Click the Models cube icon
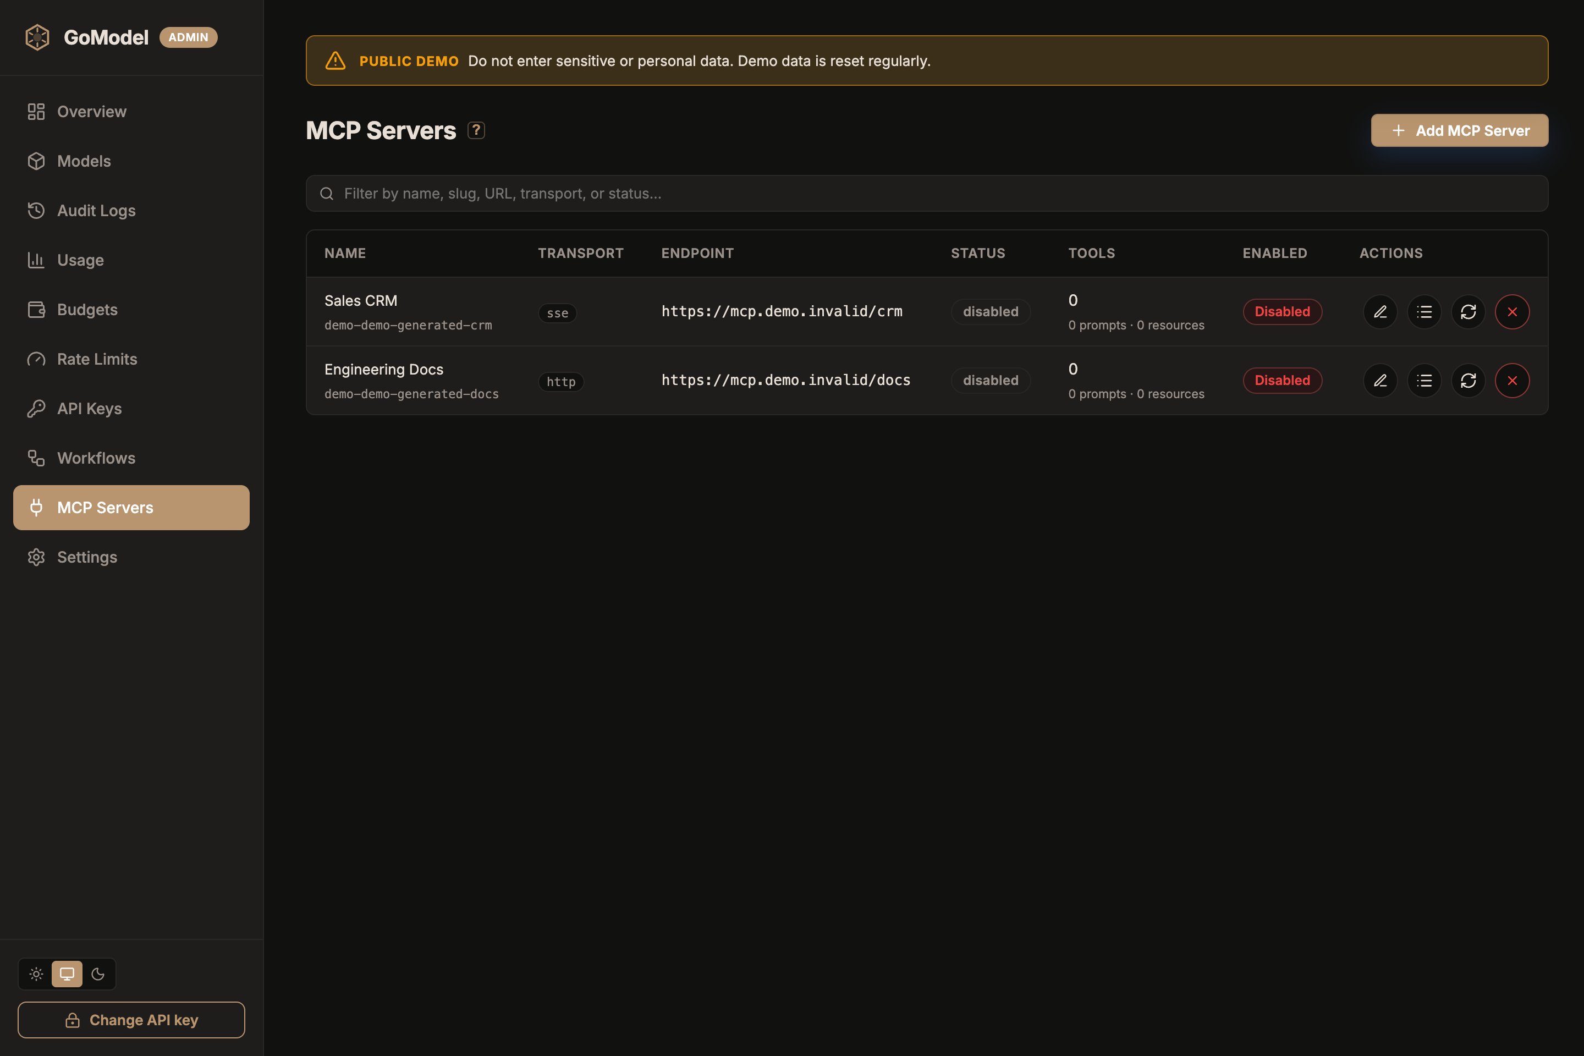This screenshot has width=1584, height=1056. point(36,161)
